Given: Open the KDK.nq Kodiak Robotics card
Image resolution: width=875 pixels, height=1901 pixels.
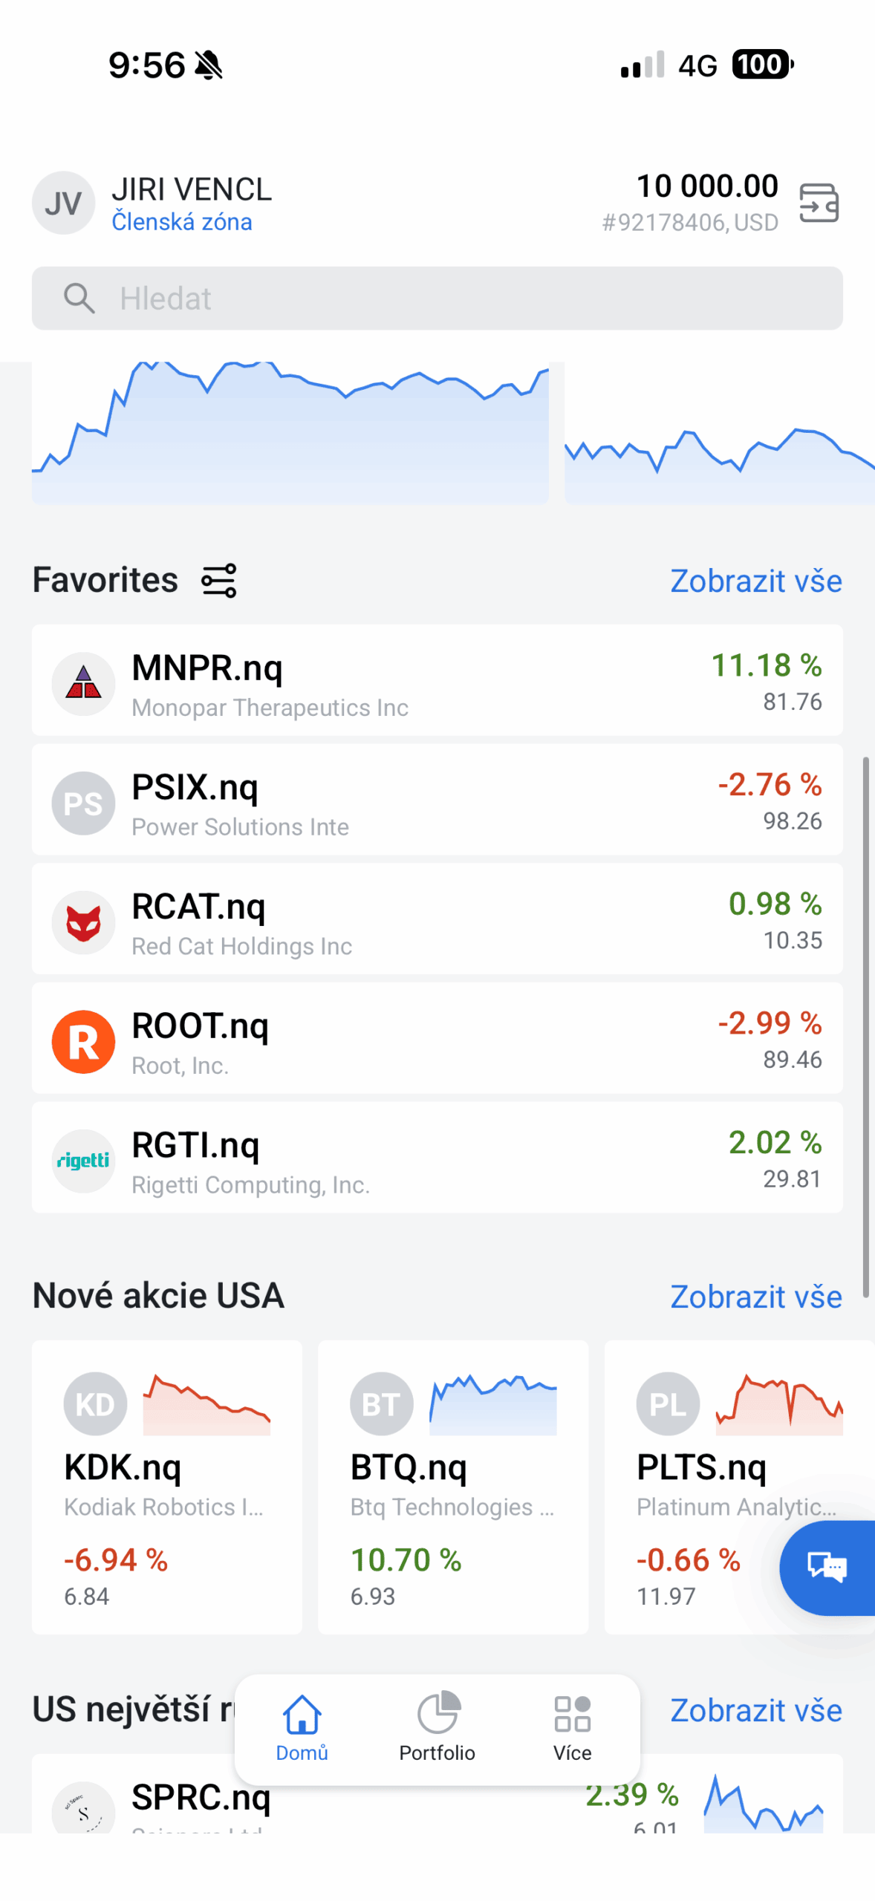Looking at the screenshot, I should coord(166,1487).
